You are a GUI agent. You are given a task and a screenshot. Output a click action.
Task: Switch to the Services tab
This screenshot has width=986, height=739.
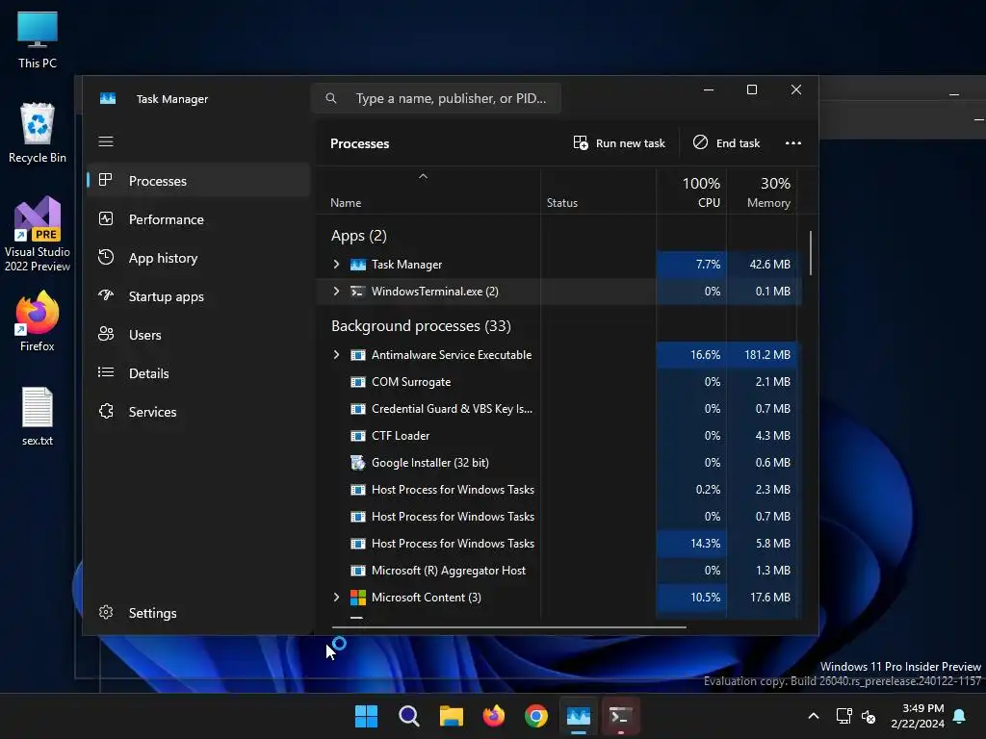pyautogui.click(x=198, y=412)
